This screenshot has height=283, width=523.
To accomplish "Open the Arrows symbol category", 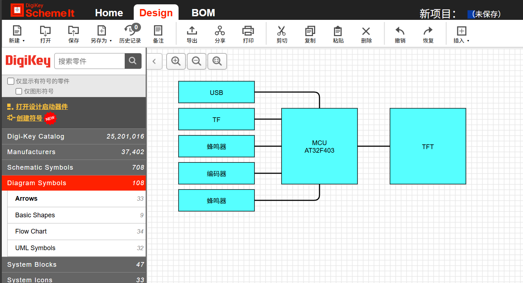I will click(77, 199).
